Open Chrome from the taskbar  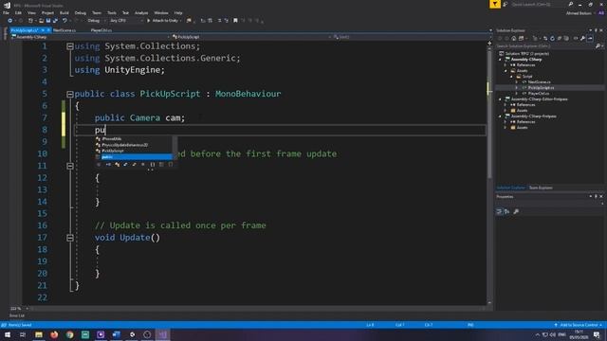tap(69, 334)
